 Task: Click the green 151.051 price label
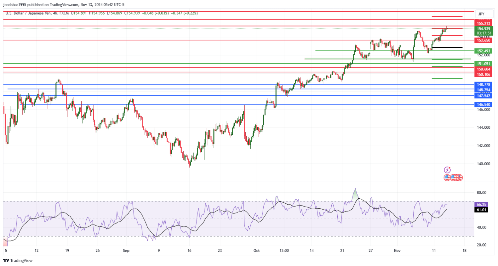484,64
